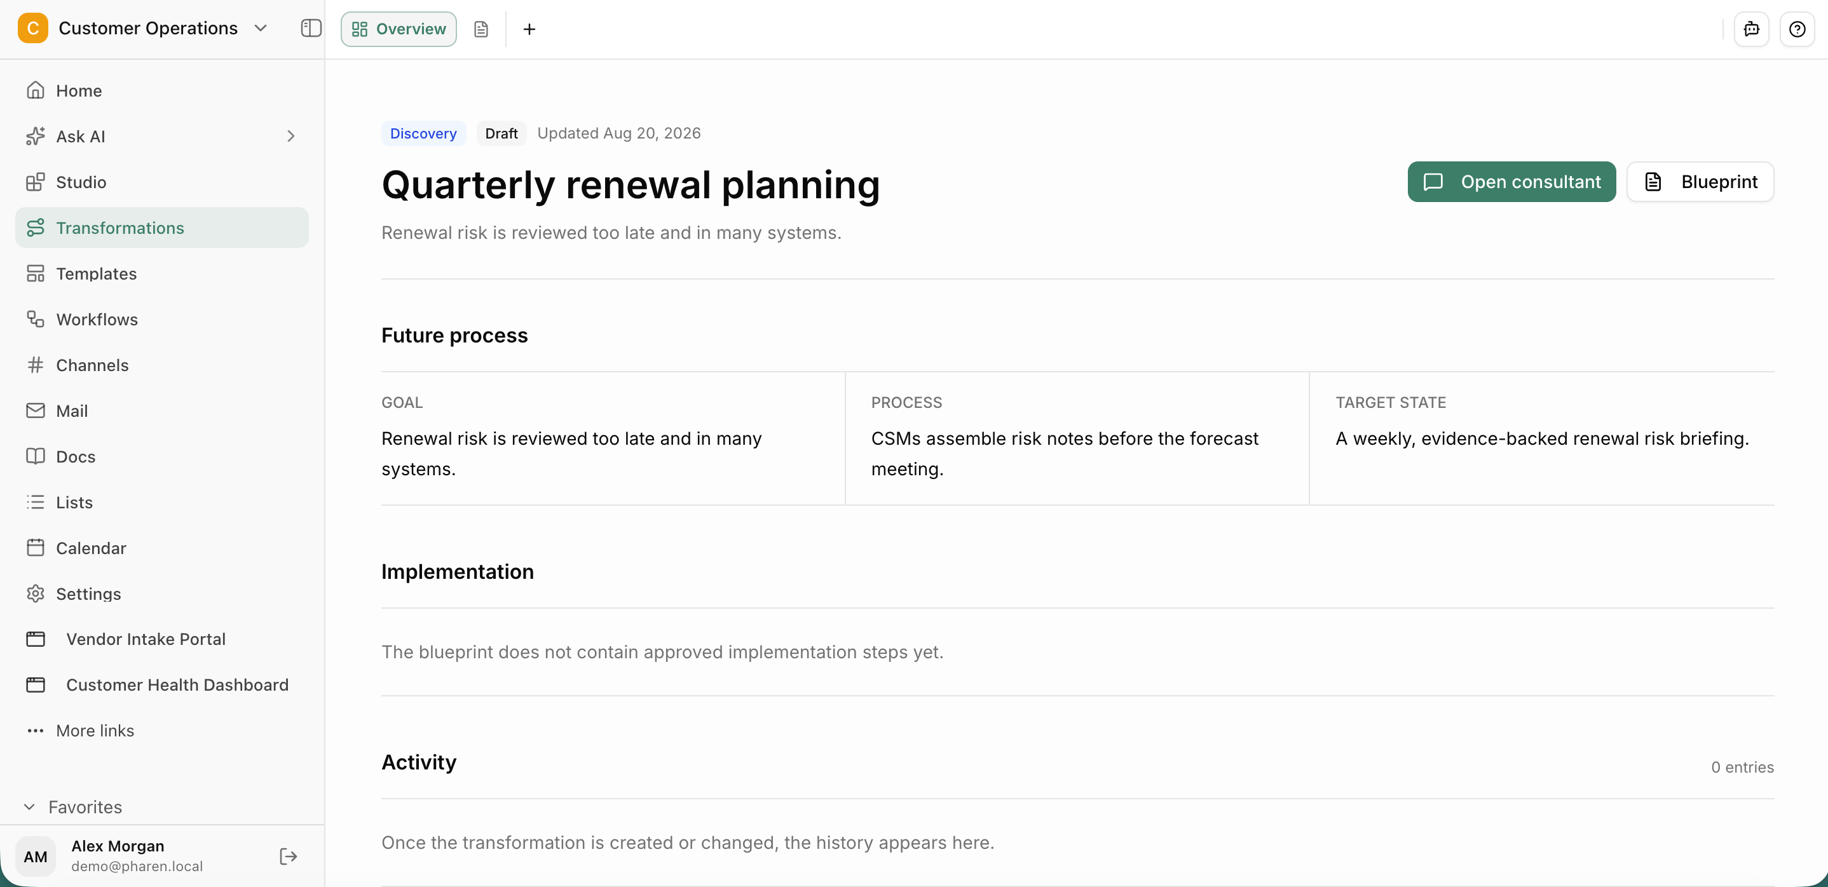Open the help question mark icon
The width and height of the screenshot is (1828, 887).
click(x=1797, y=29)
